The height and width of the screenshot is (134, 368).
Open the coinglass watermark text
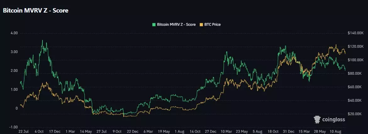tap(333, 120)
